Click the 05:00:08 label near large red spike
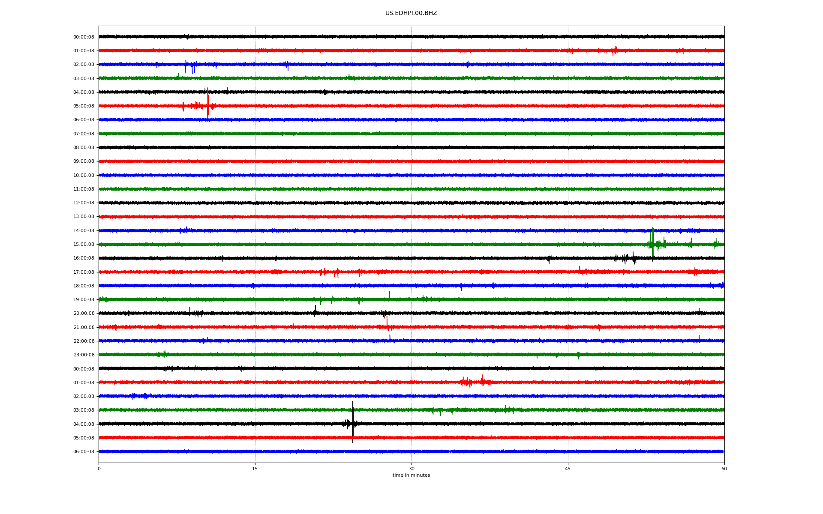The width and height of the screenshot is (823, 514). 84,106
